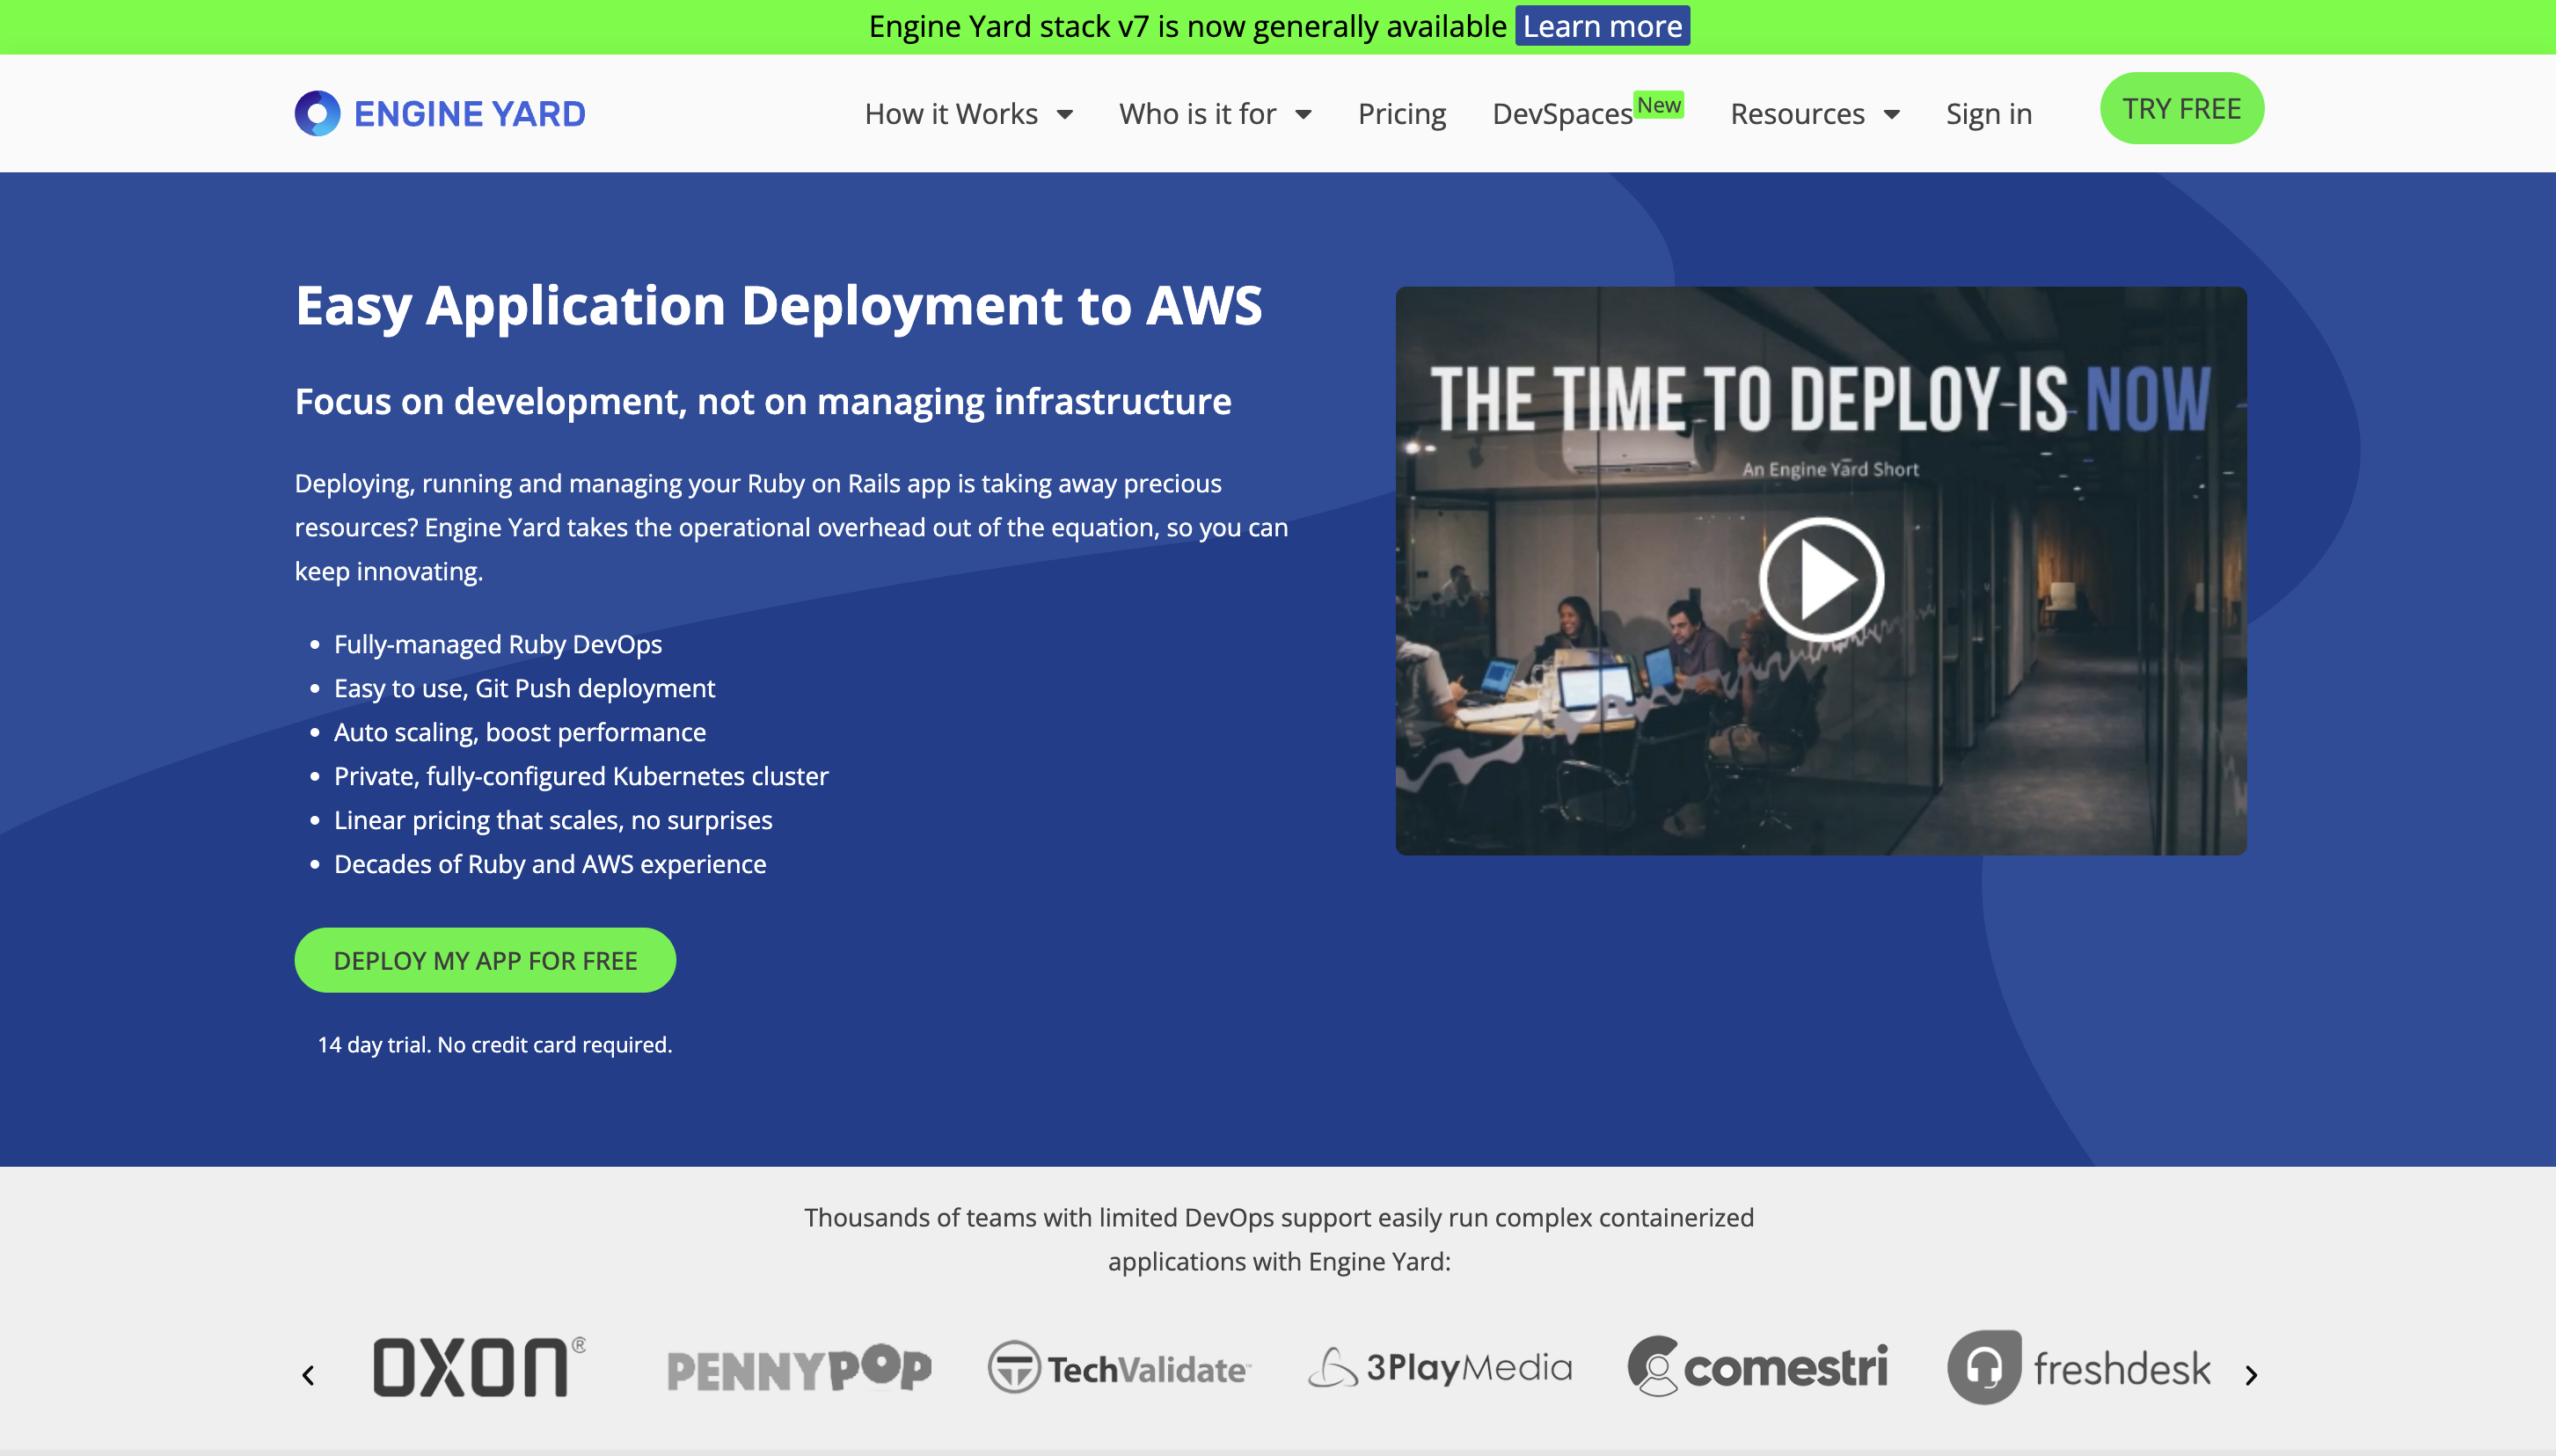
Task: Click the TRY FREE button
Action: coord(2182,108)
